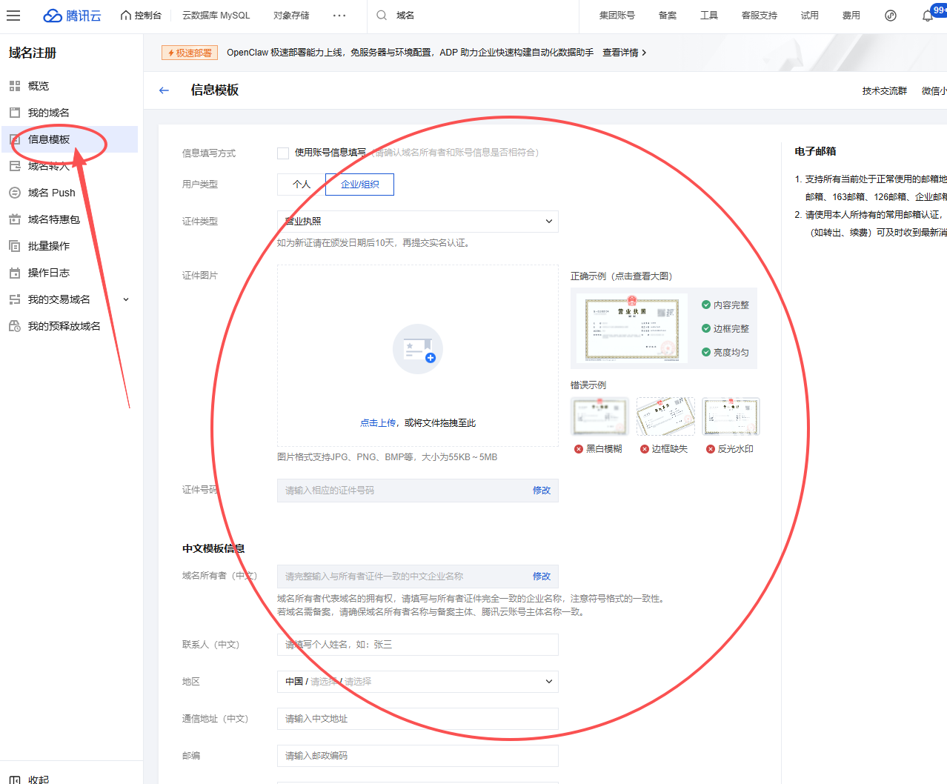Collapse sidebar using 收起 icon
The image size is (947, 784).
15,780
